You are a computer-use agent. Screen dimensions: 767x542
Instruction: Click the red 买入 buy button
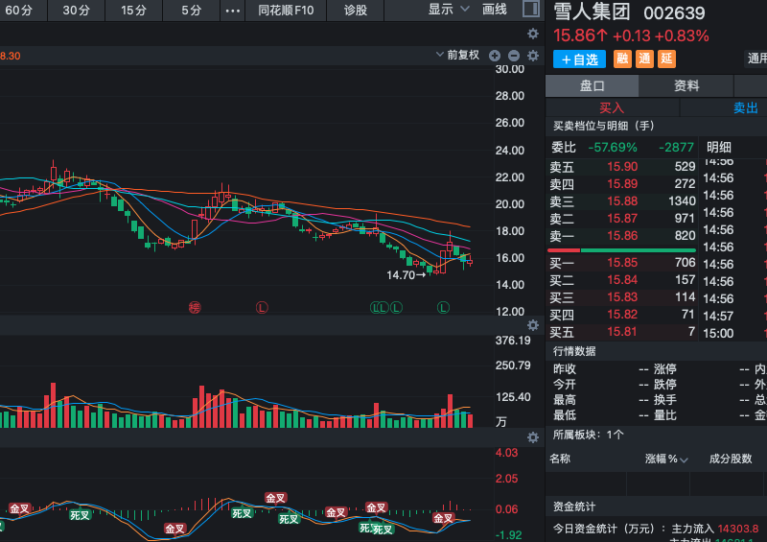tap(612, 107)
